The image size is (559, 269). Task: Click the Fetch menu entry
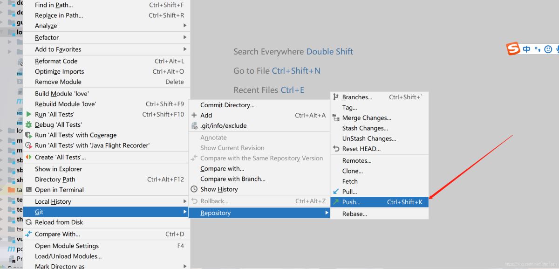[350, 181]
